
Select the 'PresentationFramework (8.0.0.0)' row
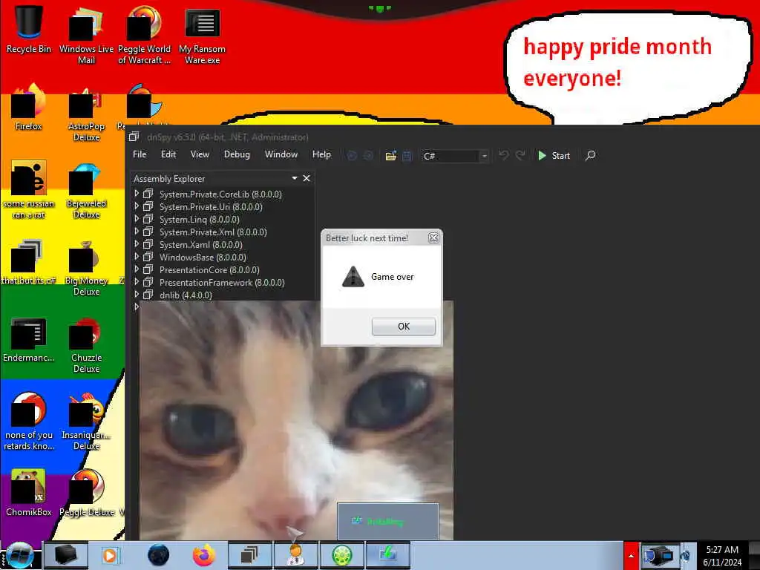click(221, 282)
